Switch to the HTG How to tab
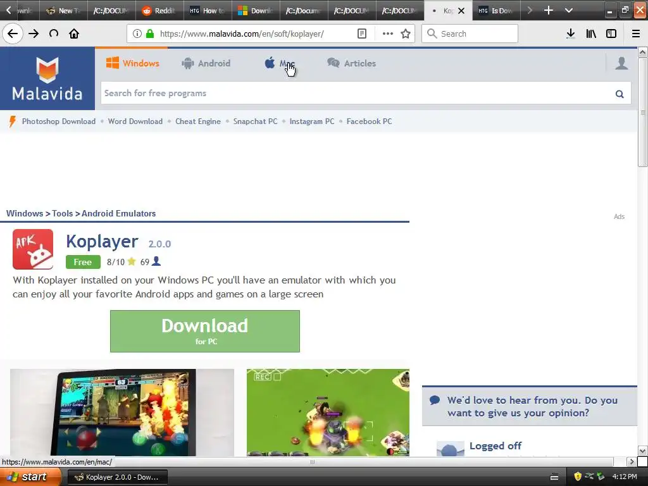The height and width of the screenshot is (486, 648). [x=208, y=10]
